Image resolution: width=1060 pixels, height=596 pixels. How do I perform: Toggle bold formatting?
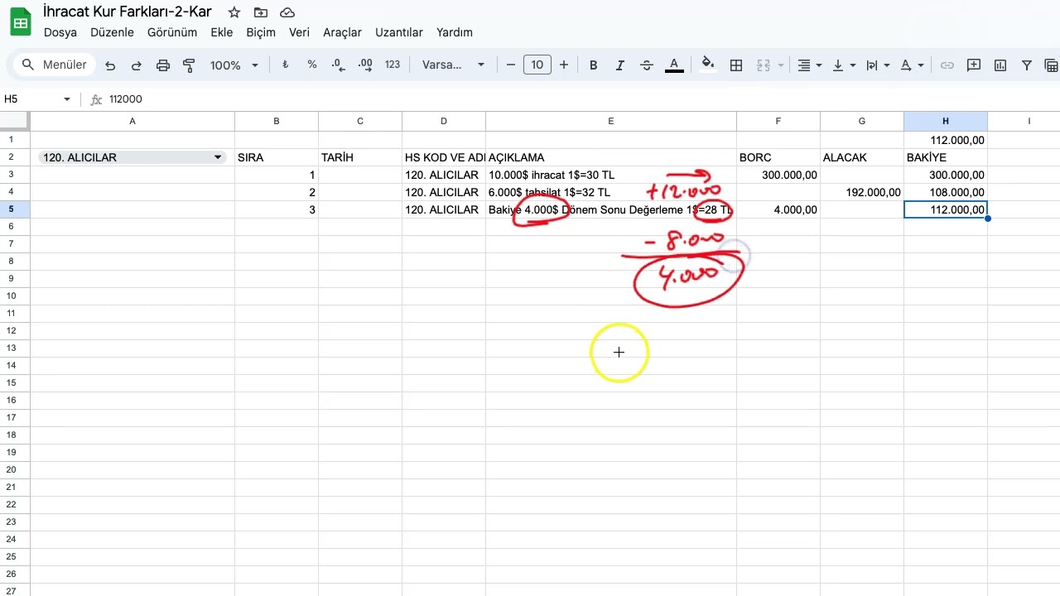(593, 65)
